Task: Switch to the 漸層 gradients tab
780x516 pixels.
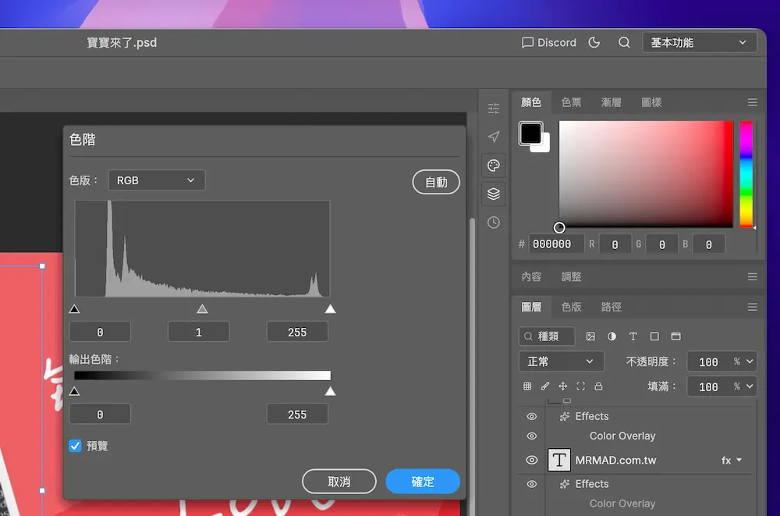Action: click(x=611, y=102)
